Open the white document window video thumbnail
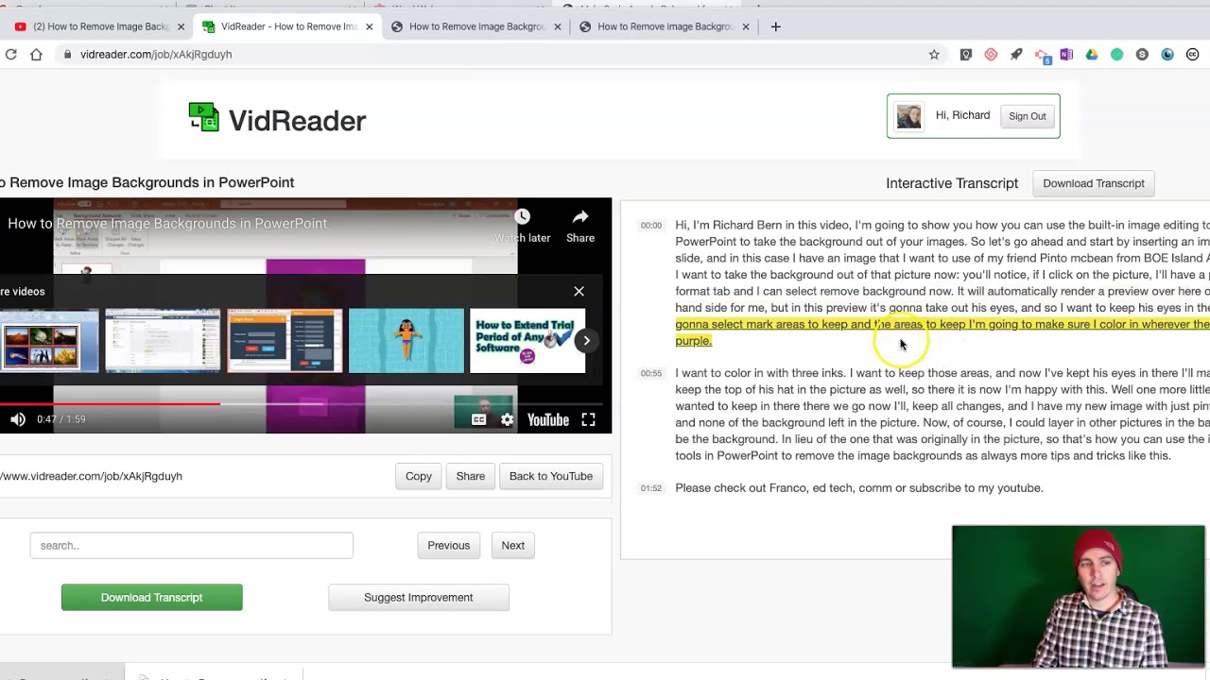The image size is (1210, 680). [x=163, y=341]
